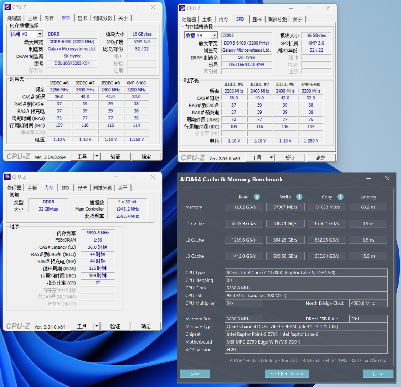
Task: Click 工具 button in slot #2 CPU-Z
Action: [82, 156]
